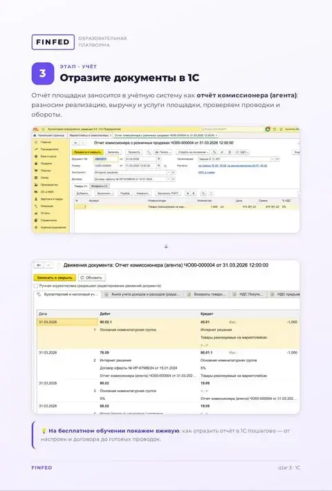Click the yellow Провести и закрыть button
Image resolution: width=332 pixels, height=491 pixels.
tap(87, 152)
